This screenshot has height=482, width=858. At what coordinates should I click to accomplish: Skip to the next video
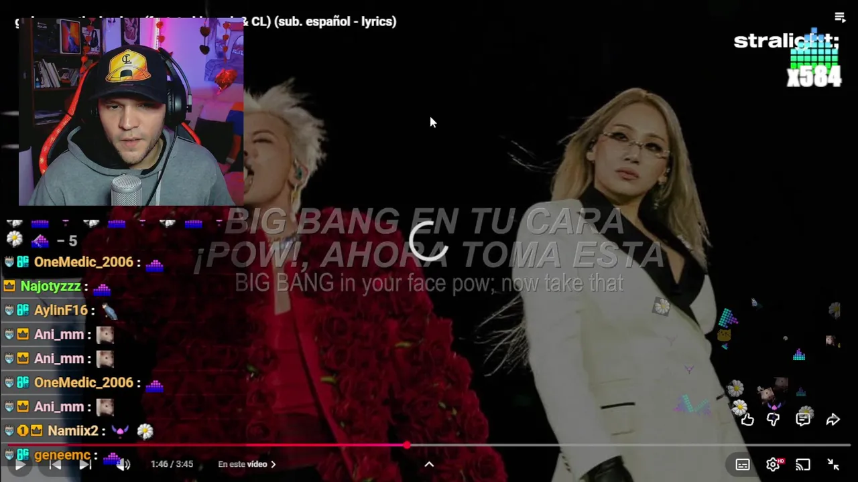pyautogui.click(x=85, y=464)
